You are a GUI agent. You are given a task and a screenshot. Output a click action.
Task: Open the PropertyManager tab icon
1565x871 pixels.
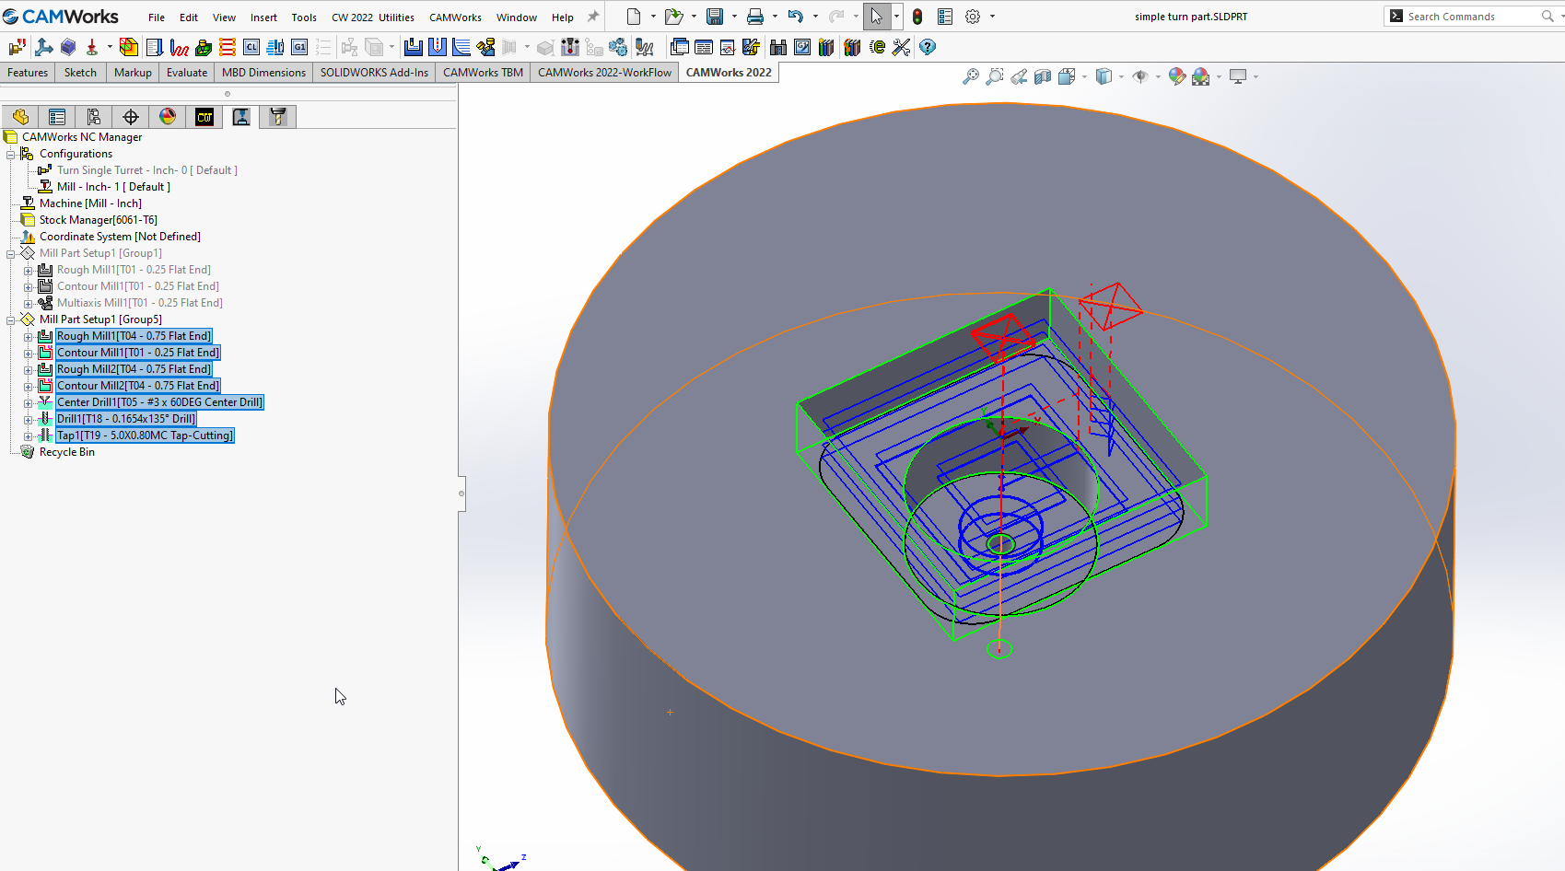[57, 117]
